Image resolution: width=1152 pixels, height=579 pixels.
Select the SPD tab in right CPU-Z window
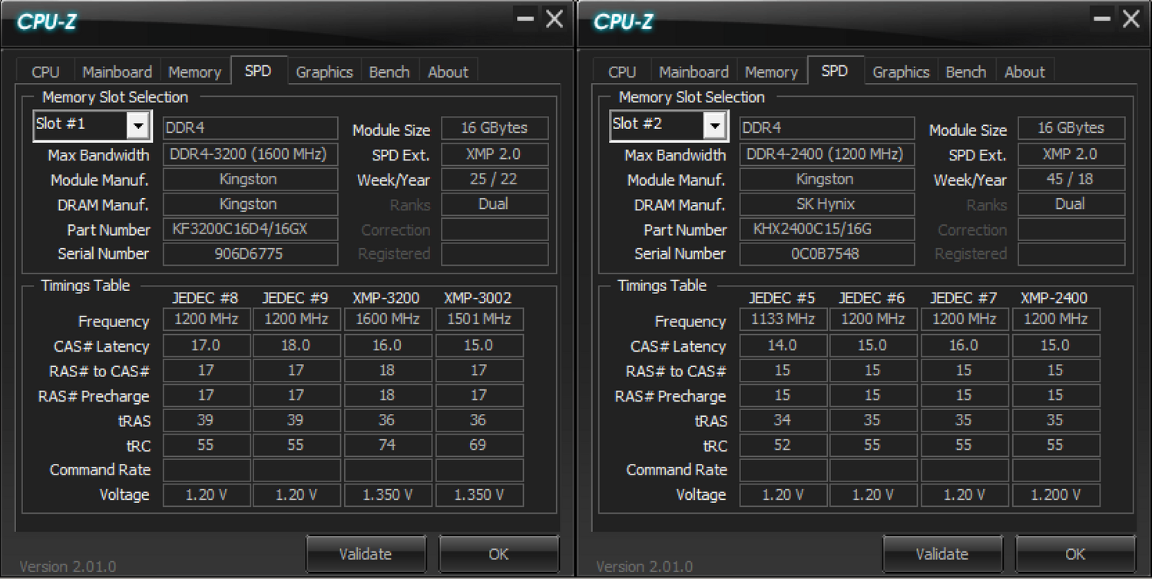click(x=835, y=70)
